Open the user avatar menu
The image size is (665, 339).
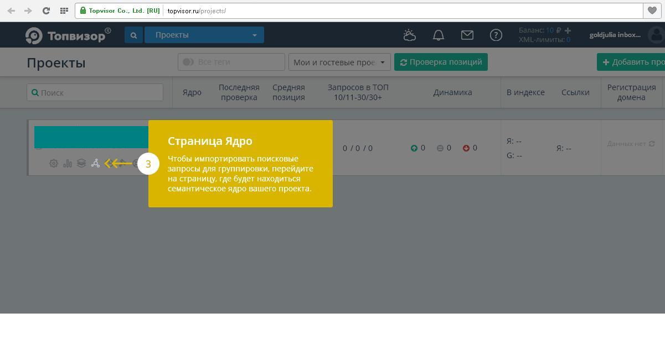coord(657,35)
